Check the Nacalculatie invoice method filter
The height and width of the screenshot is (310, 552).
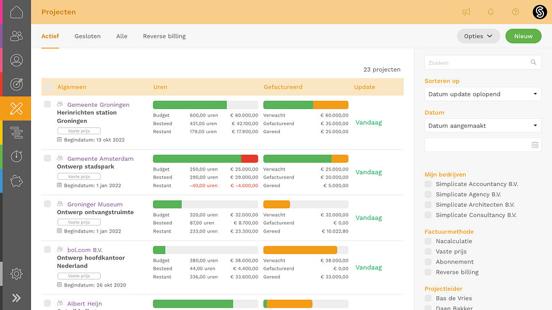[x=428, y=241]
